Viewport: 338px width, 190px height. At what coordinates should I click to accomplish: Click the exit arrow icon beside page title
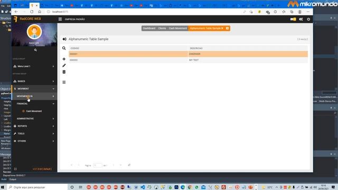click(64, 39)
